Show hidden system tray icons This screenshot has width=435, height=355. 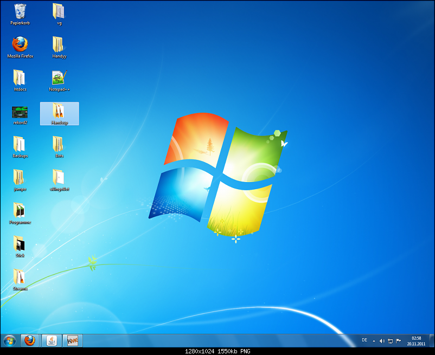(x=373, y=341)
